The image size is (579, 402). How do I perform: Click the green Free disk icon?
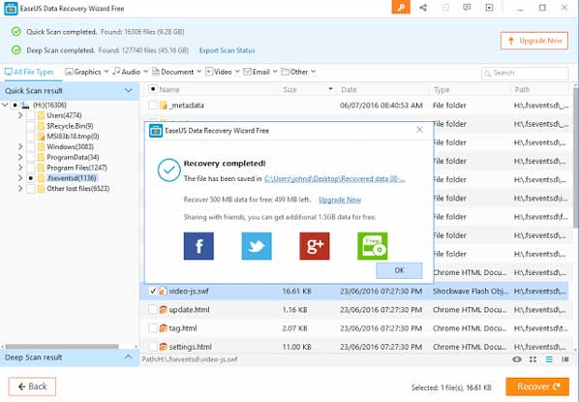coord(373,246)
